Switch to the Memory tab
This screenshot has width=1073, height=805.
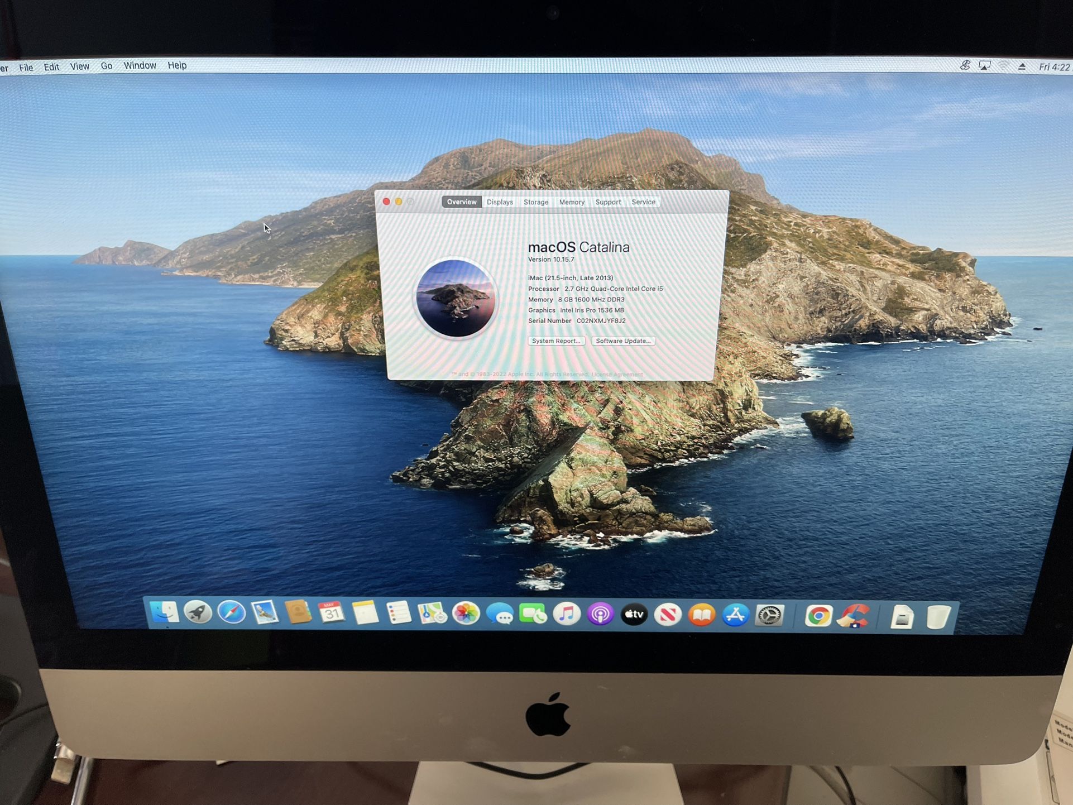572,202
